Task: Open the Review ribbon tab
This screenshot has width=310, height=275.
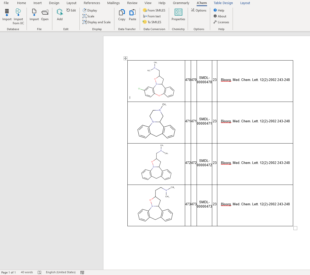Action: click(132, 3)
